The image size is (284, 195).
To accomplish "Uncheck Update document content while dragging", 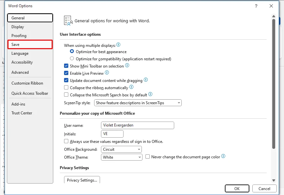I will pyautogui.click(x=66, y=80).
